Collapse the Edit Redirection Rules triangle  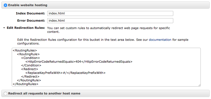coord(4,28)
